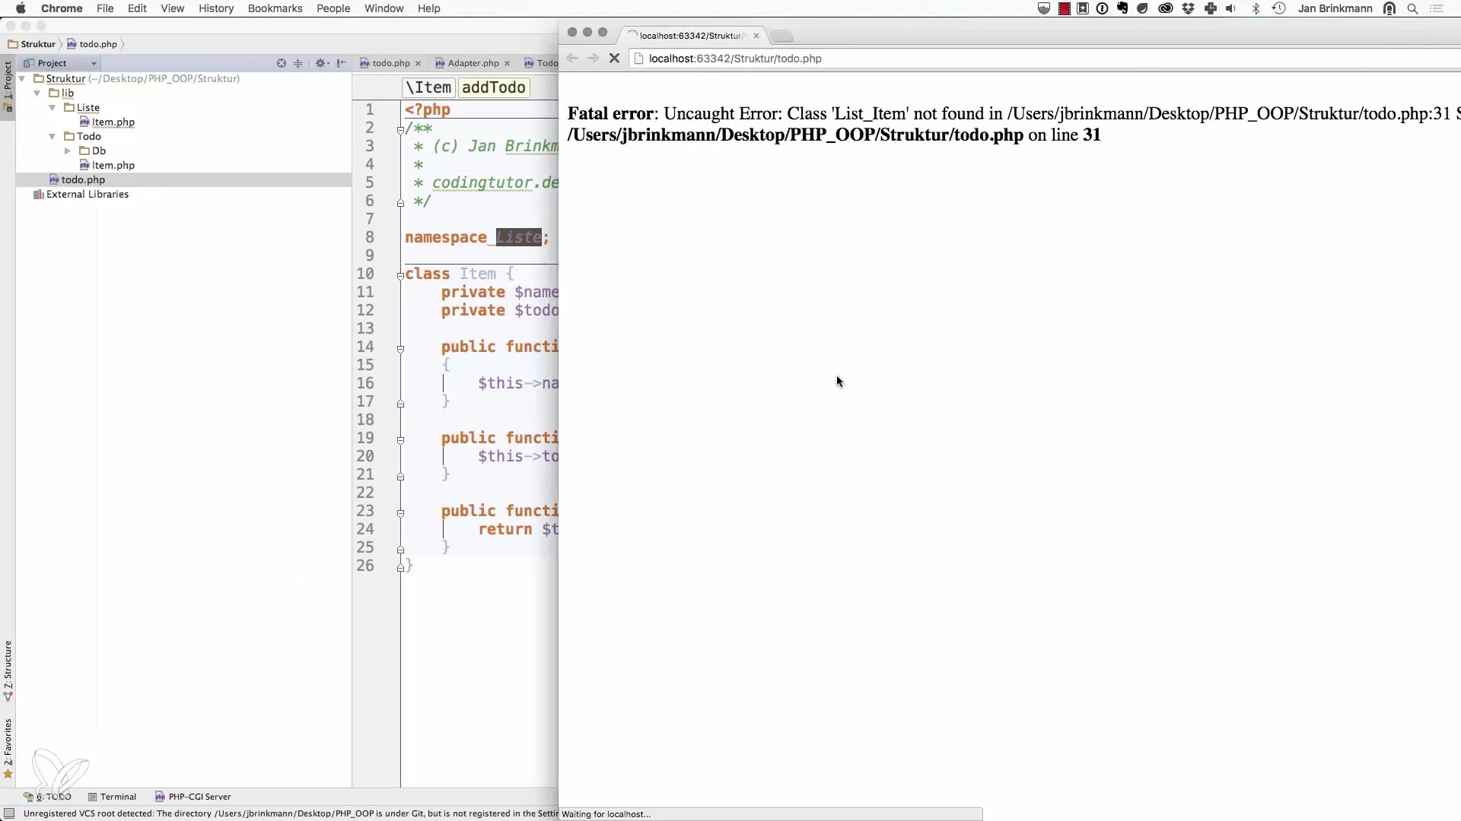
Task: Click the Chrome forward arrow
Action: point(593,58)
